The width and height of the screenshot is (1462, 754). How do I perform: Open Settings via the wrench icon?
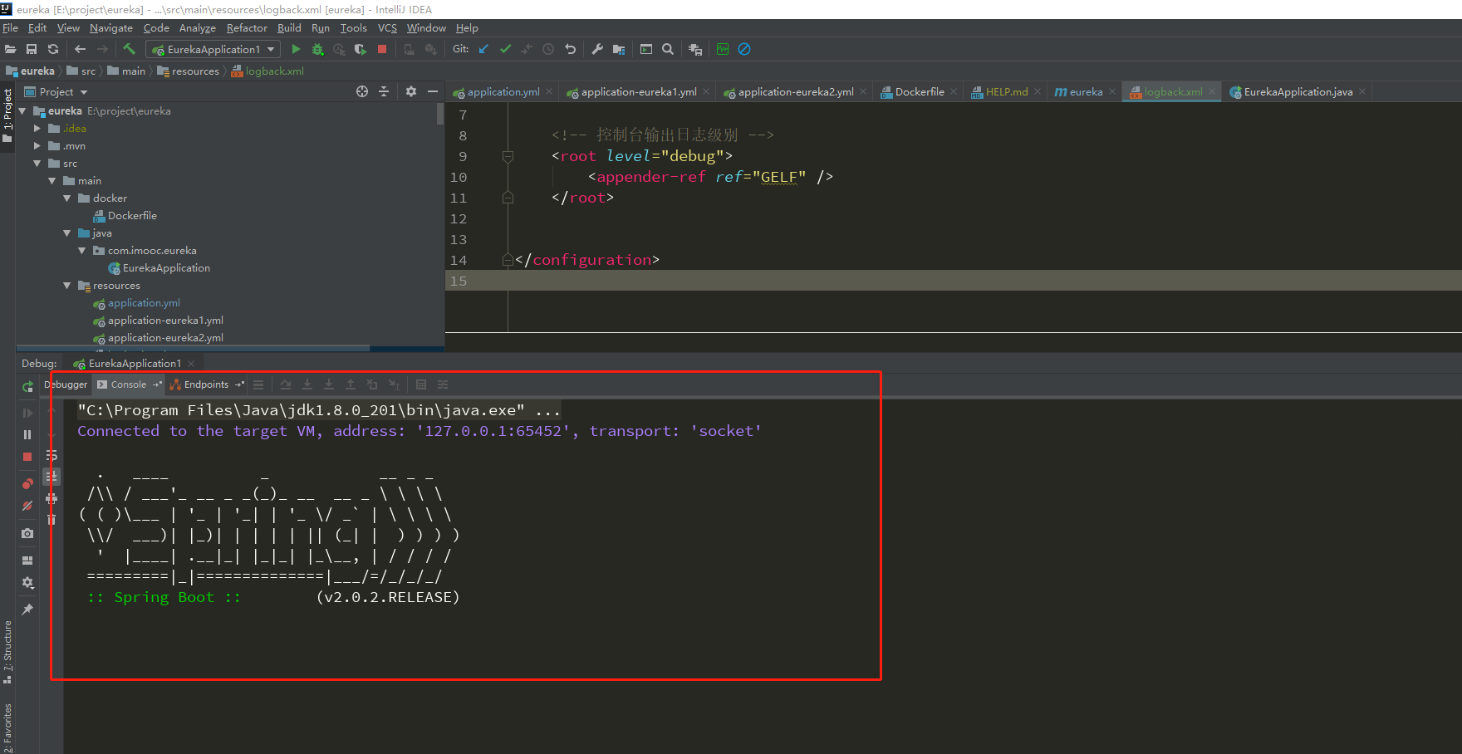tap(597, 49)
